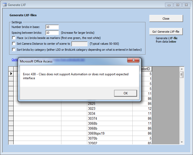Viewport: 193px width, 155px height.
Task: Select cell with part 3023
Action: click(110, 108)
